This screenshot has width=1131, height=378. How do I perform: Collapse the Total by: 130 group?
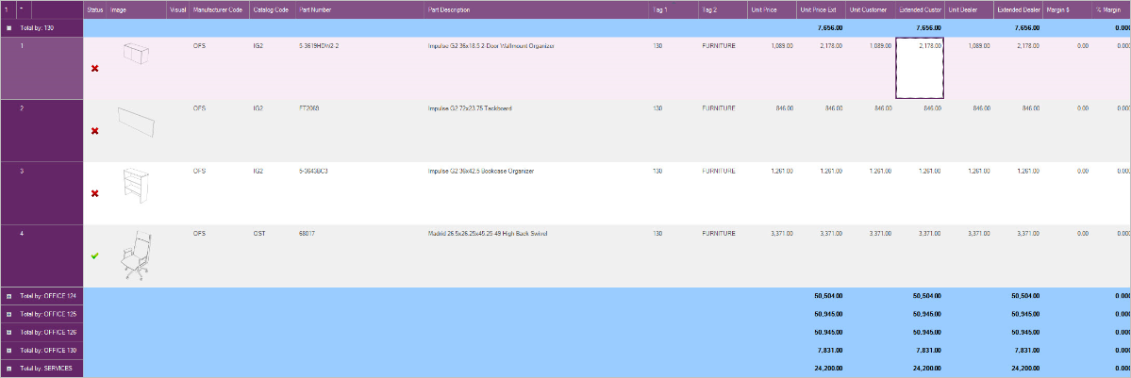click(8, 28)
